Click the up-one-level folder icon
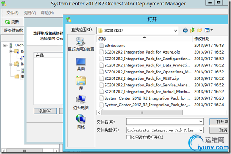Screen dimensions: 231x154 (x=192, y=30)
